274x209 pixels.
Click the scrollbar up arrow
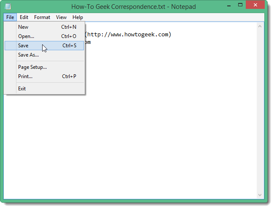point(260,27)
